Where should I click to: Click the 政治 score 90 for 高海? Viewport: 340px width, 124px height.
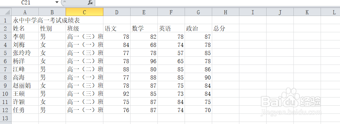[199, 77]
